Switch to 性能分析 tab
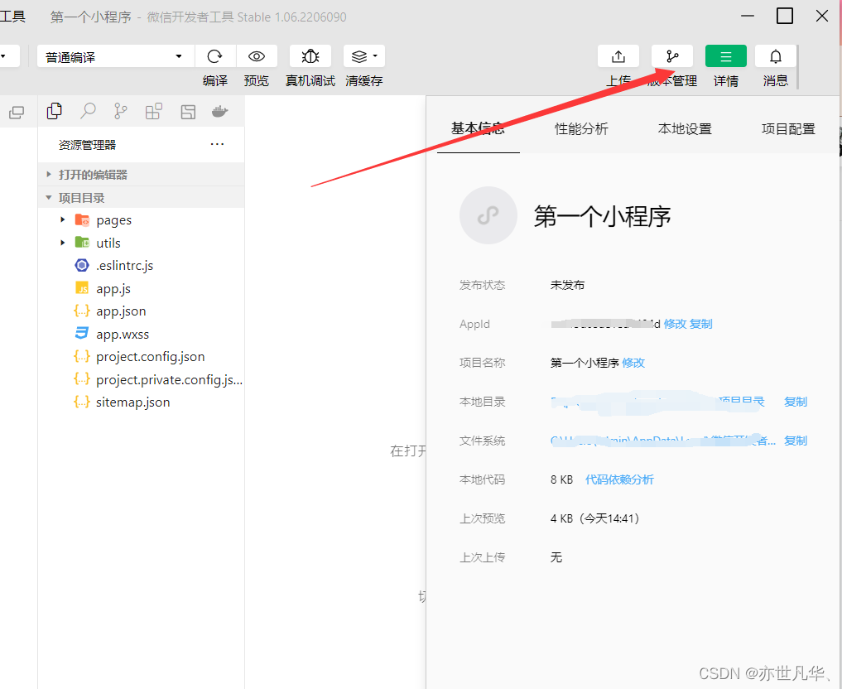Screen dimensions: 842x689 pyautogui.click(x=581, y=129)
